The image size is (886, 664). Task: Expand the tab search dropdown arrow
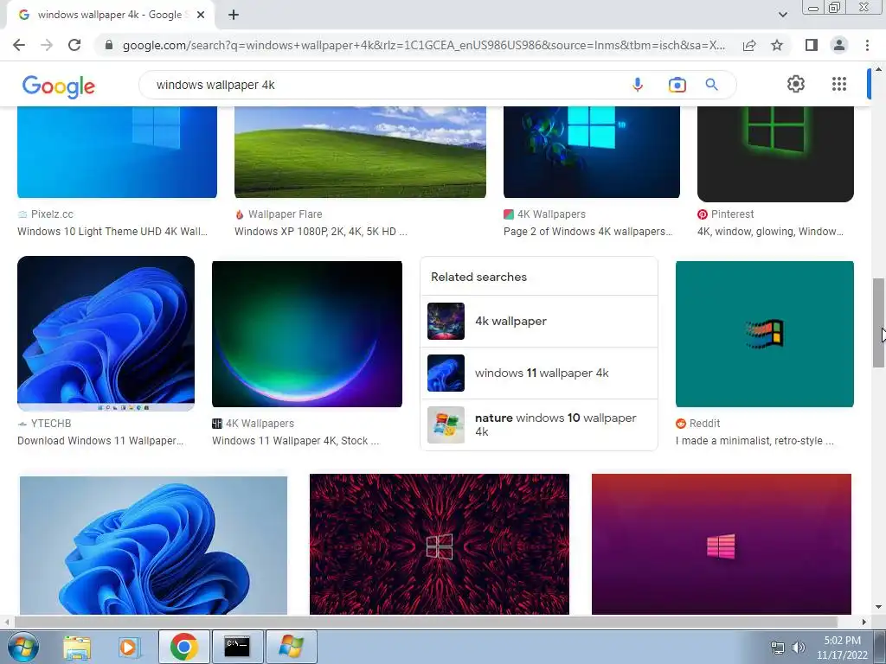click(x=782, y=15)
